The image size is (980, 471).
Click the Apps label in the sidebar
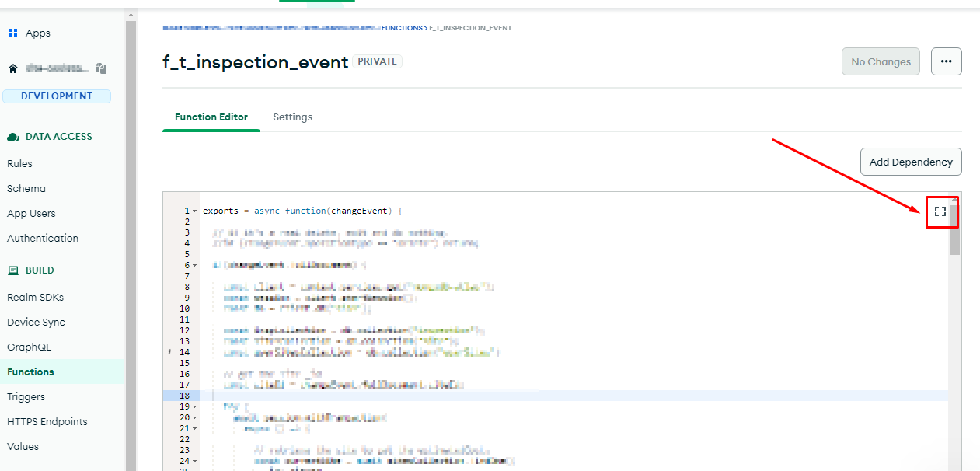[38, 33]
